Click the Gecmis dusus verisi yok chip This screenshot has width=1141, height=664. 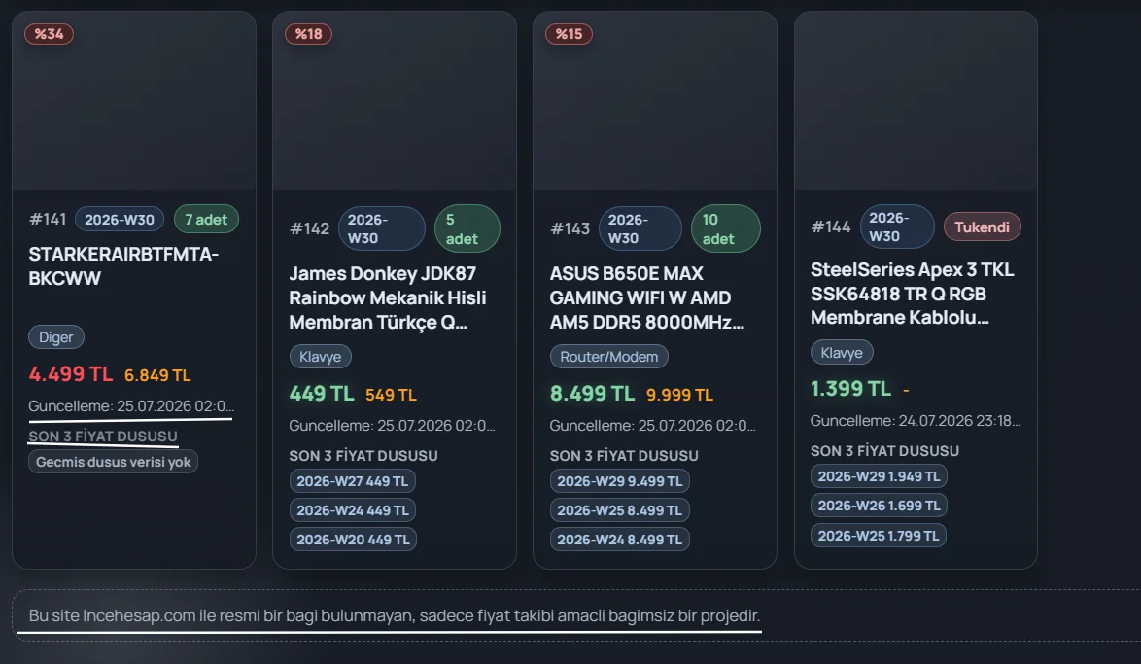pyautogui.click(x=113, y=462)
